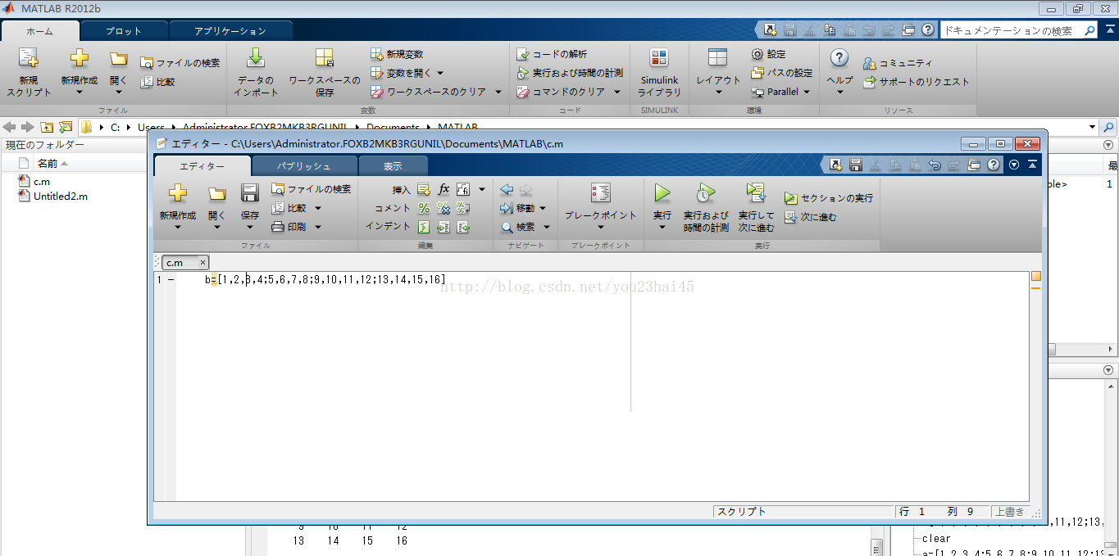Click breakpoint dash on line 1
The image size is (1119, 556).
[x=171, y=280]
